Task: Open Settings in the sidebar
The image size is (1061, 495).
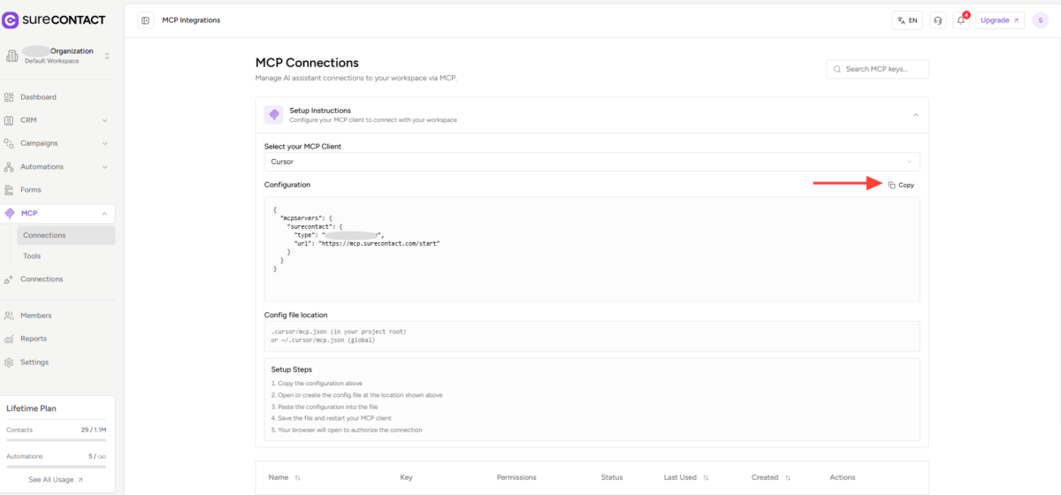Action: [x=34, y=362]
